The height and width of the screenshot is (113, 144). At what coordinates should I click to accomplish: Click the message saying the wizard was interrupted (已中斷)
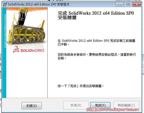(x=96, y=42)
